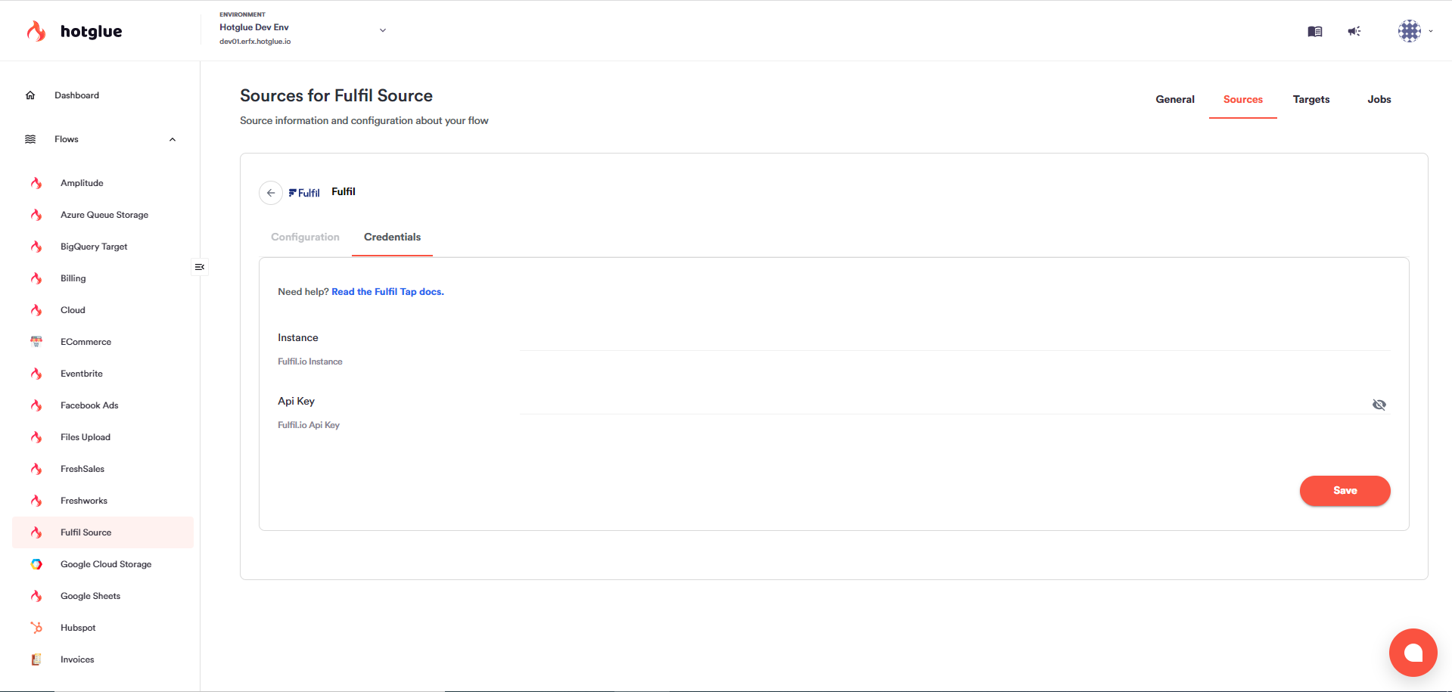Image resolution: width=1452 pixels, height=692 pixels.
Task: Open the chat support bubble
Action: 1413,653
